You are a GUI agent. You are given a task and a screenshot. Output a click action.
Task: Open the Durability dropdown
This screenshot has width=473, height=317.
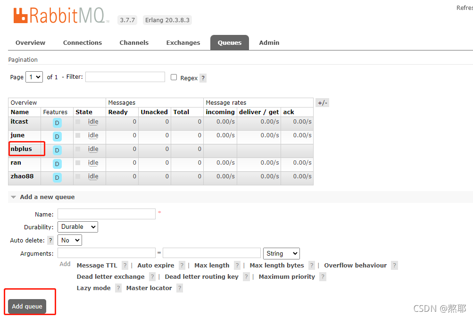click(x=77, y=227)
